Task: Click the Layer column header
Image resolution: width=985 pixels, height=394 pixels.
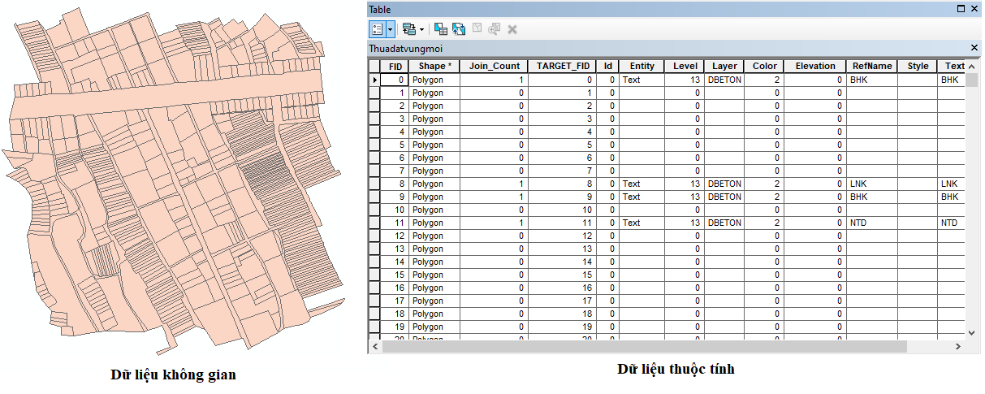Action: click(725, 67)
